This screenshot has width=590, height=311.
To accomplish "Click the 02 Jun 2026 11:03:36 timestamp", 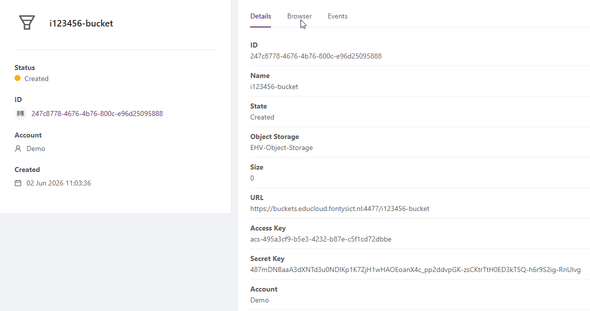I will click(58, 183).
